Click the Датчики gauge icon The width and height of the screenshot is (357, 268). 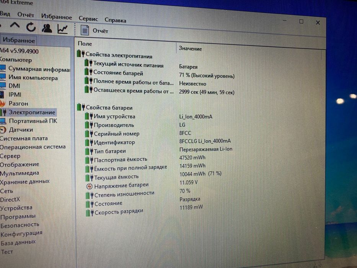pyautogui.click(x=3, y=130)
